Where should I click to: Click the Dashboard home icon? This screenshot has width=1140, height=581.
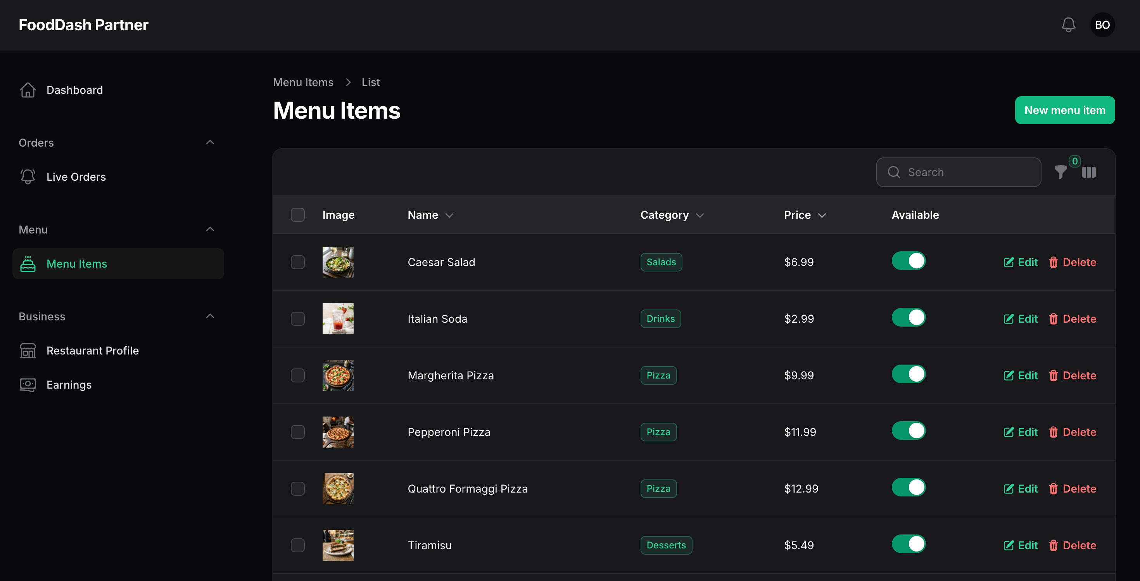coord(28,90)
